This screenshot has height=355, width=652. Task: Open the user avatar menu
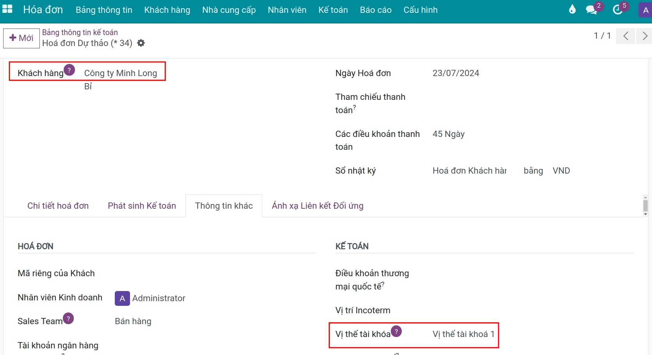pos(645,10)
